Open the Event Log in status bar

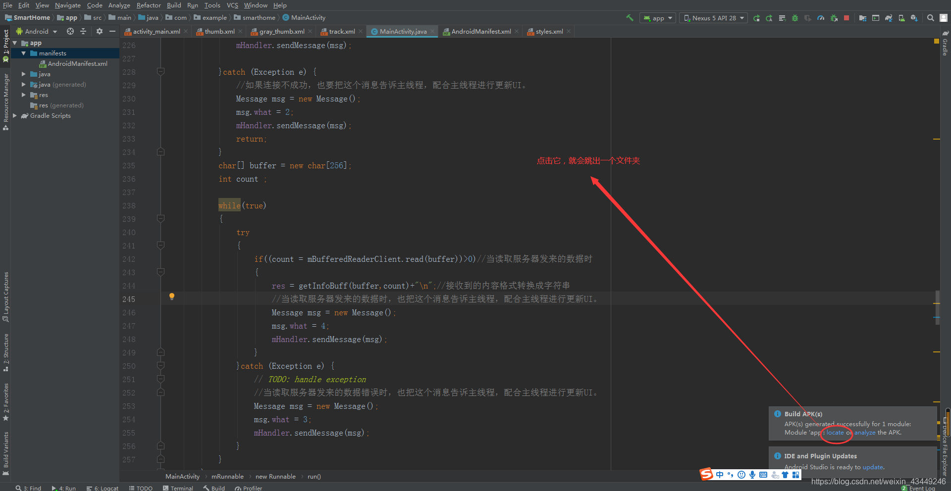point(918,488)
